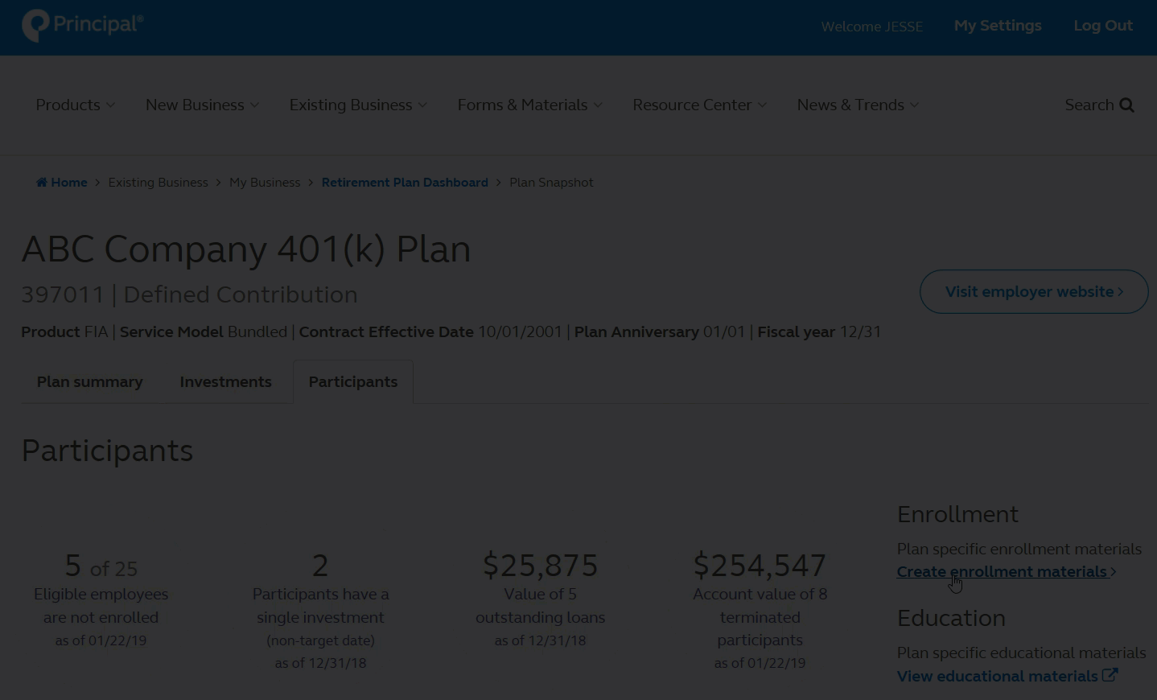Click the chevron on Visit employer website
Viewport: 1157px width, 700px height.
pyautogui.click(x=1120, y=292)
